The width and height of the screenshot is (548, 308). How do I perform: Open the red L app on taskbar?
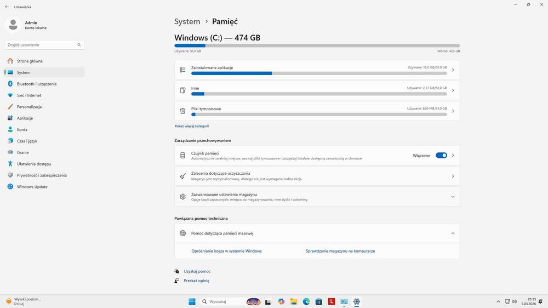(x=332, y=301)
